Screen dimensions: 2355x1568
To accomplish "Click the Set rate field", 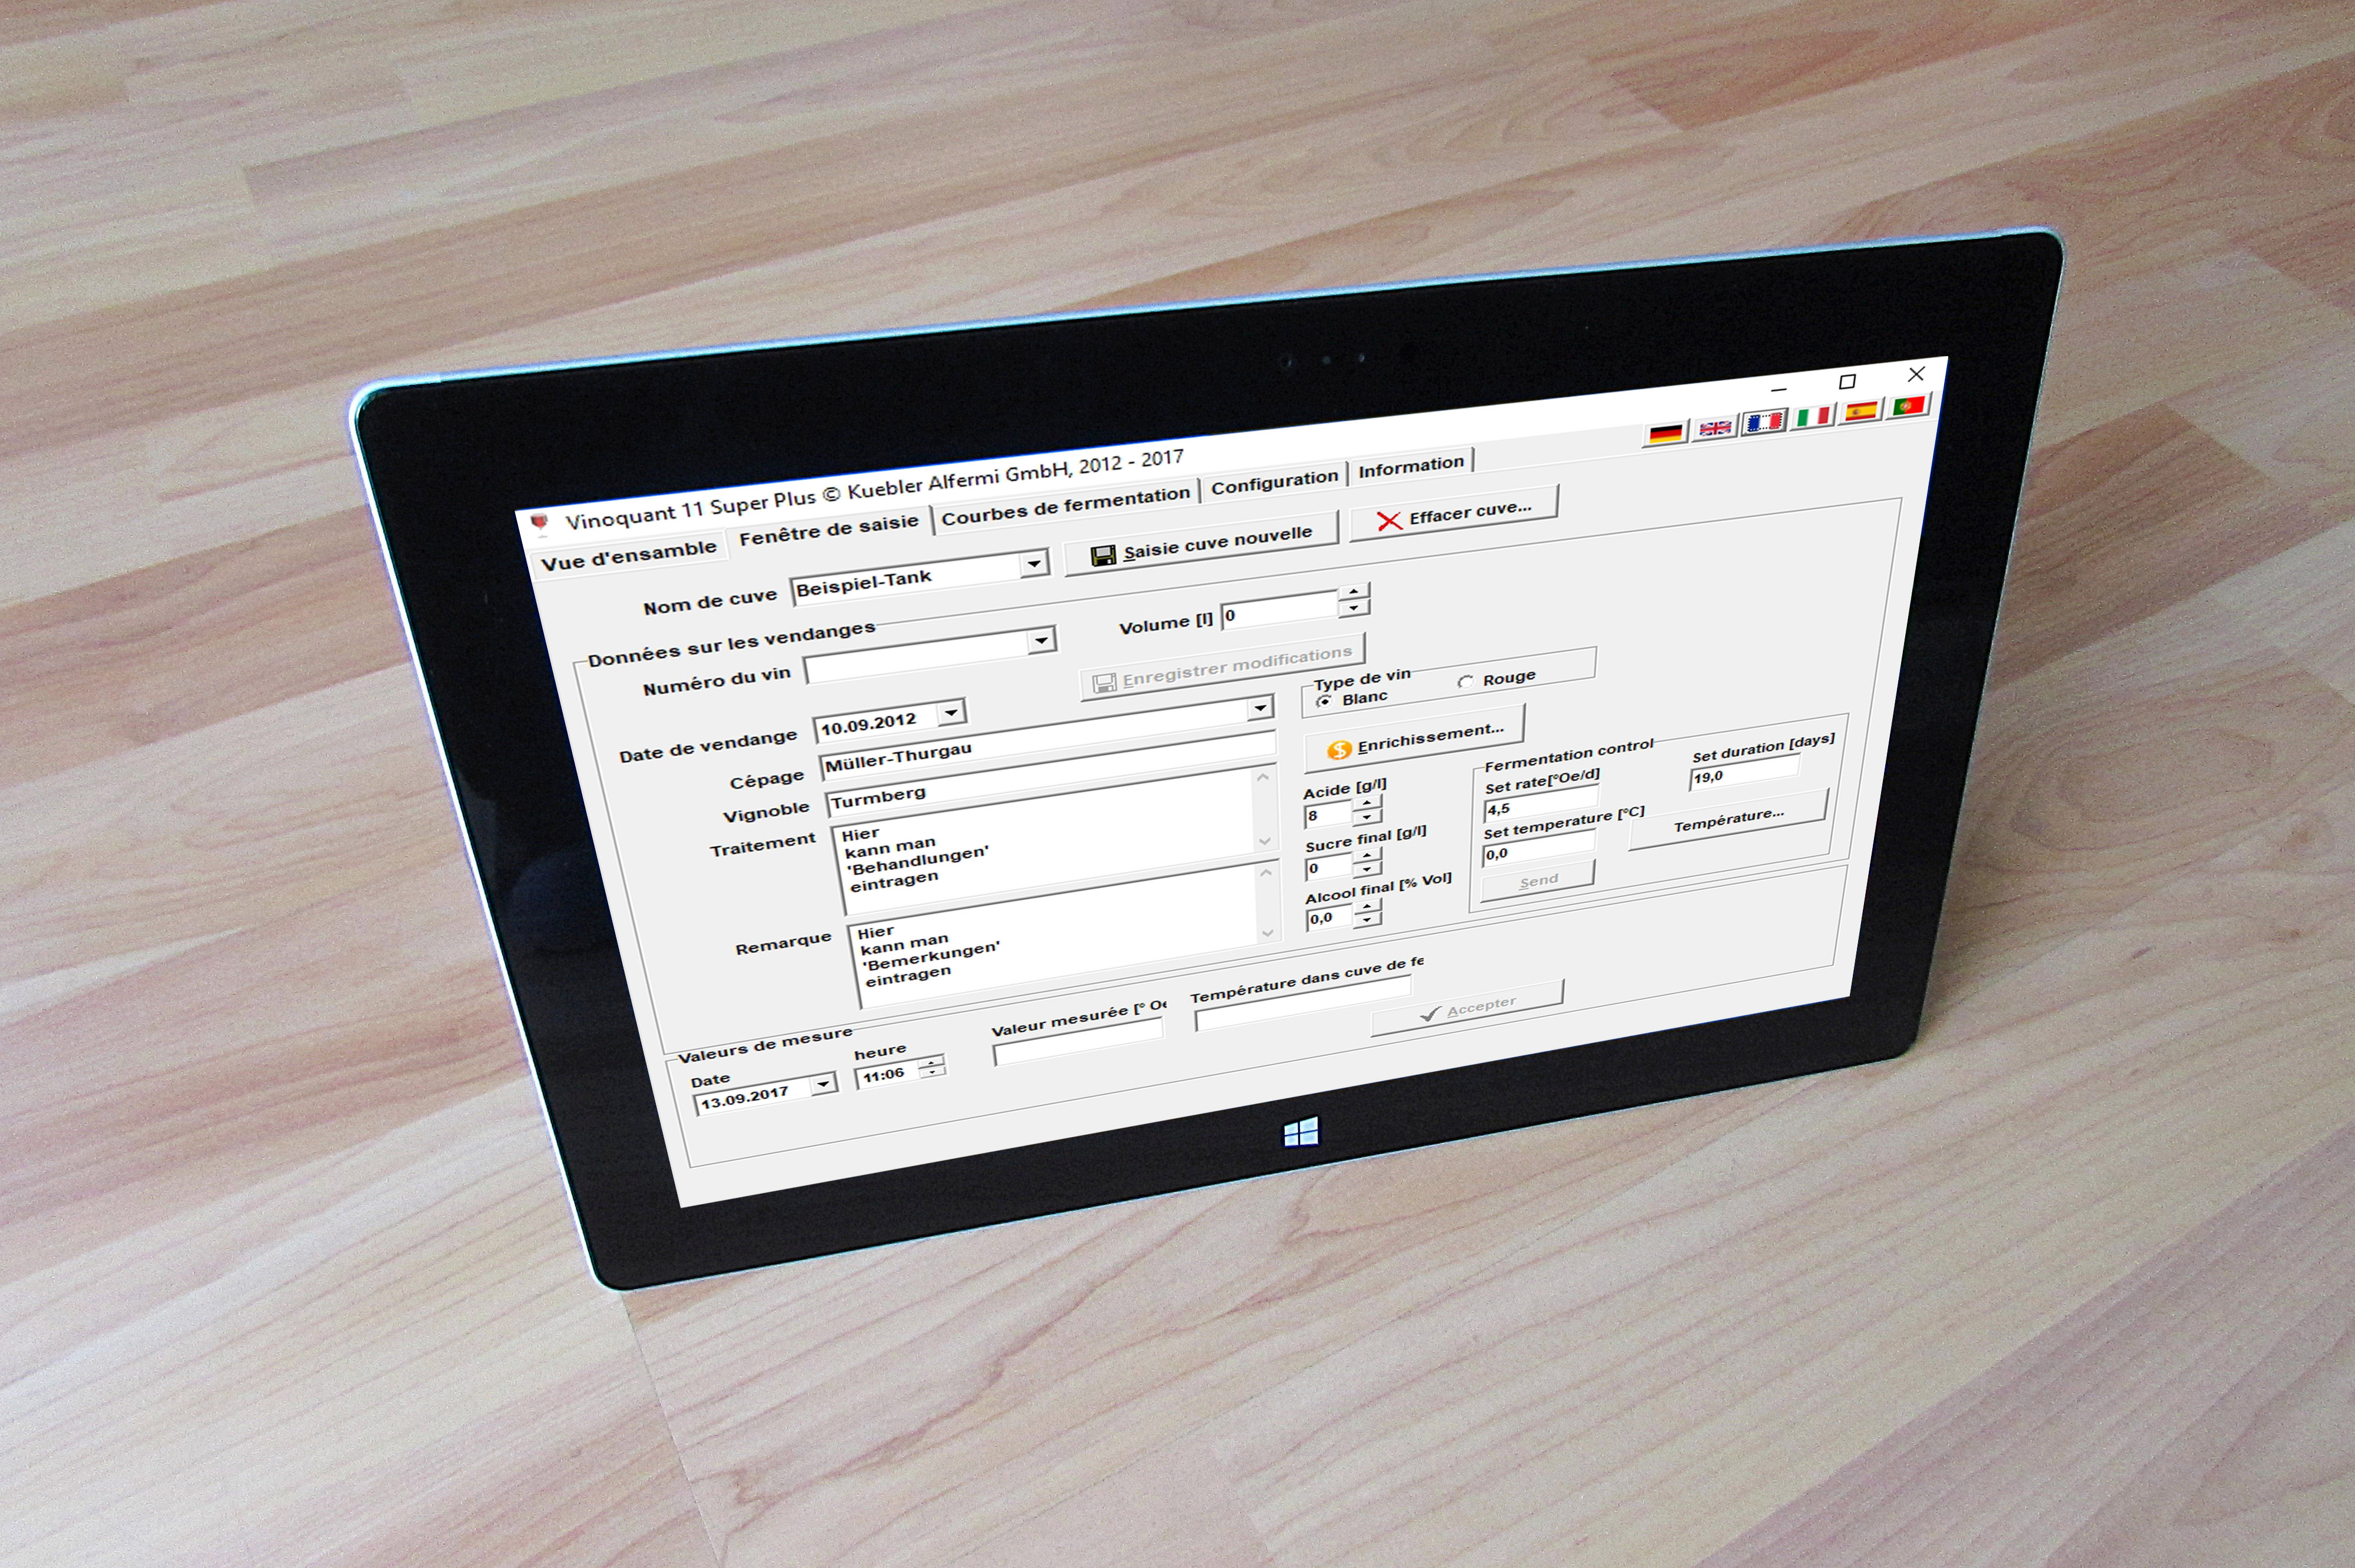I will [x=1540, y=804].
